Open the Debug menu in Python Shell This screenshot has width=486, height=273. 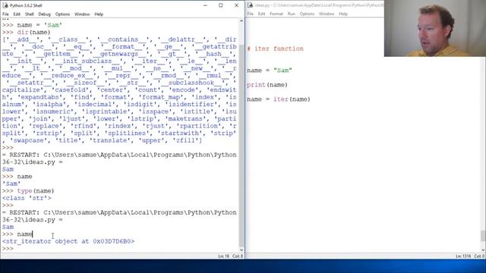click(44, 14)
